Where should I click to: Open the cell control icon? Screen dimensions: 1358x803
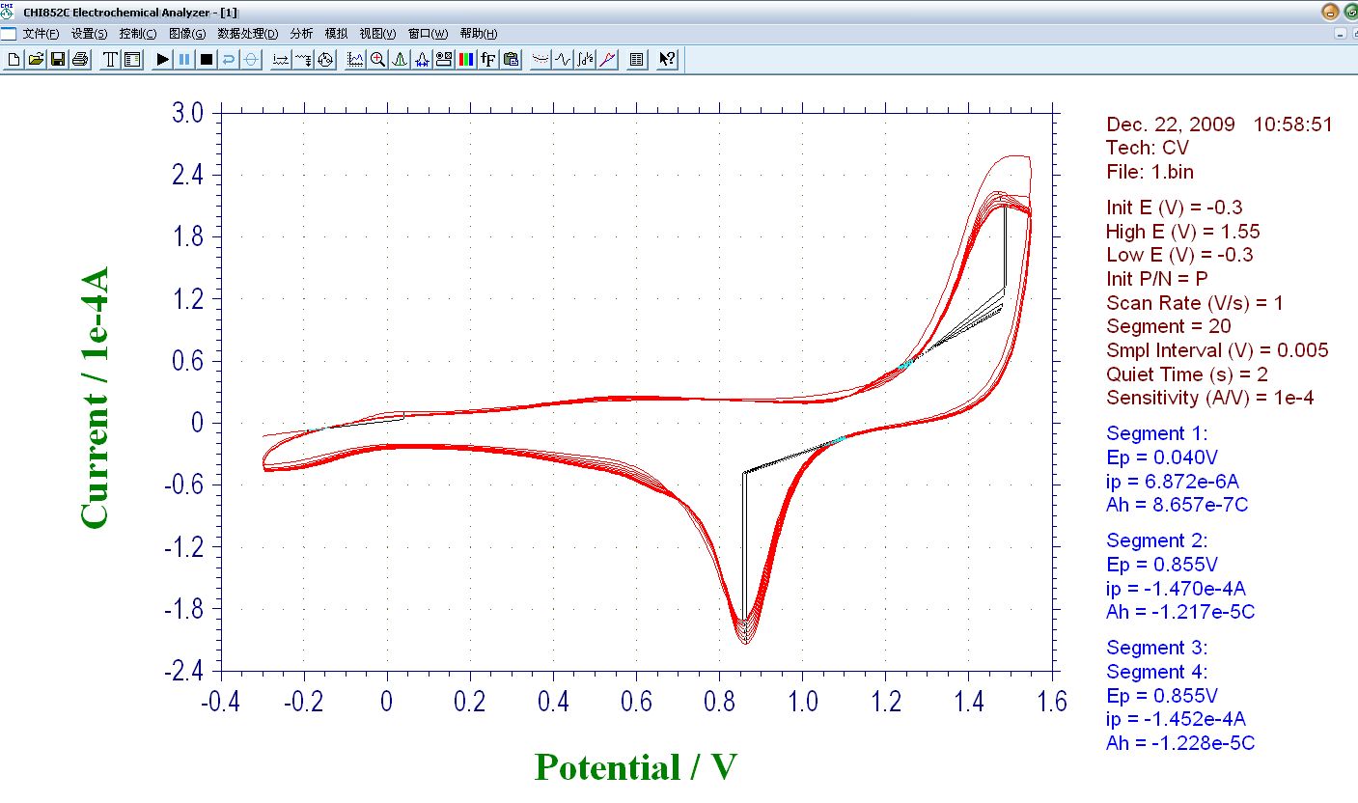pyautogui.click(x=325, y=60)
